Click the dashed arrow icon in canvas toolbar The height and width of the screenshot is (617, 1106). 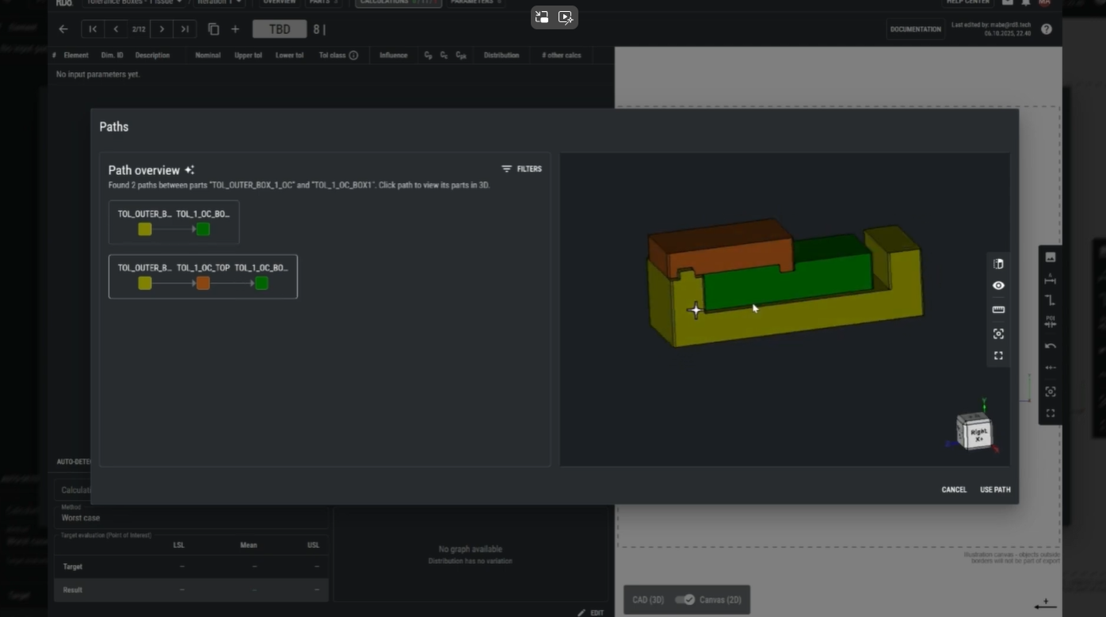click(x=1051, y=368)
